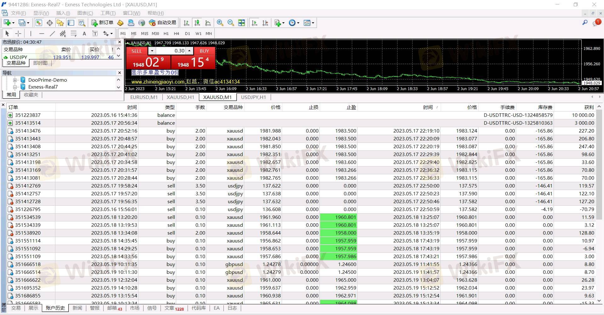Open the 插入(I) menu

[63, 13]
